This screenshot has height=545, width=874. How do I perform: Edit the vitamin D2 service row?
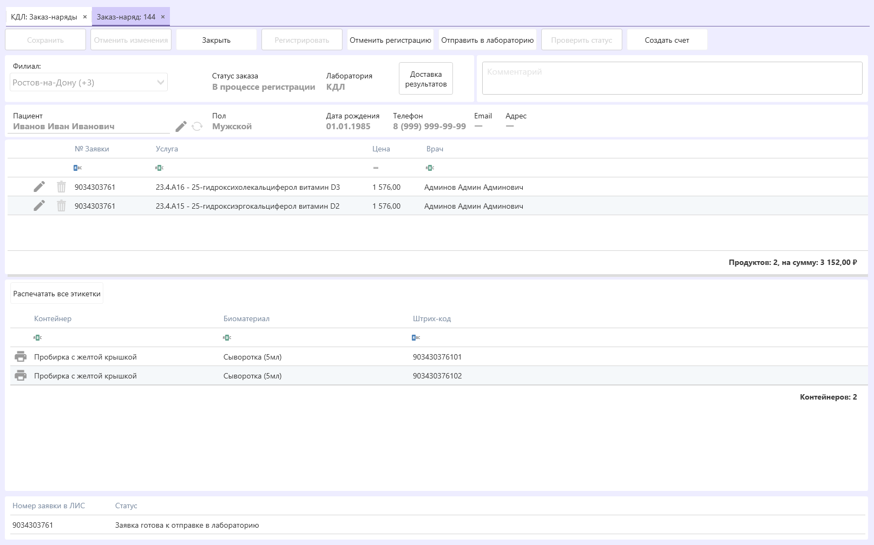tap(39, 206)
